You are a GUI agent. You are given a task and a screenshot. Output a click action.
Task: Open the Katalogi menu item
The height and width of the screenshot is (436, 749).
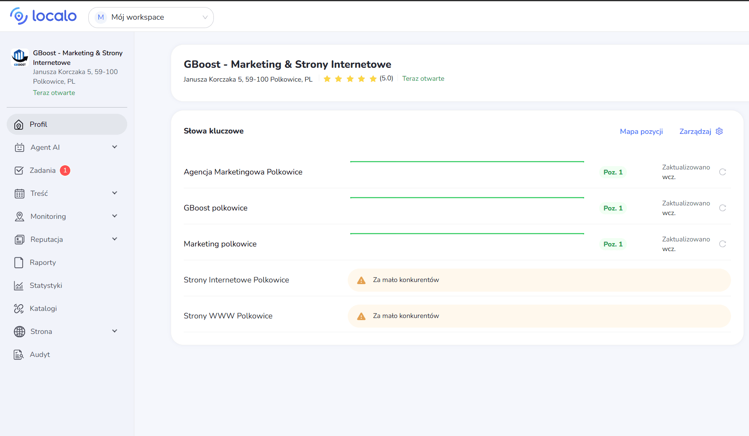67,308
